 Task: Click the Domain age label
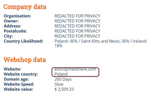16,79
